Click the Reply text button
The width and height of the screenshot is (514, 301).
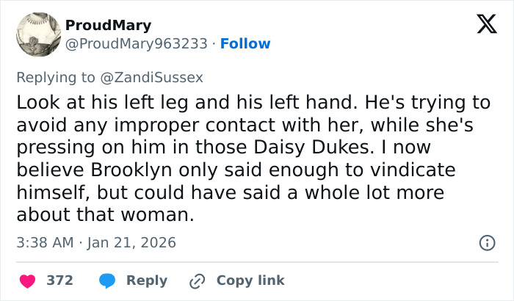pos(147,280)
